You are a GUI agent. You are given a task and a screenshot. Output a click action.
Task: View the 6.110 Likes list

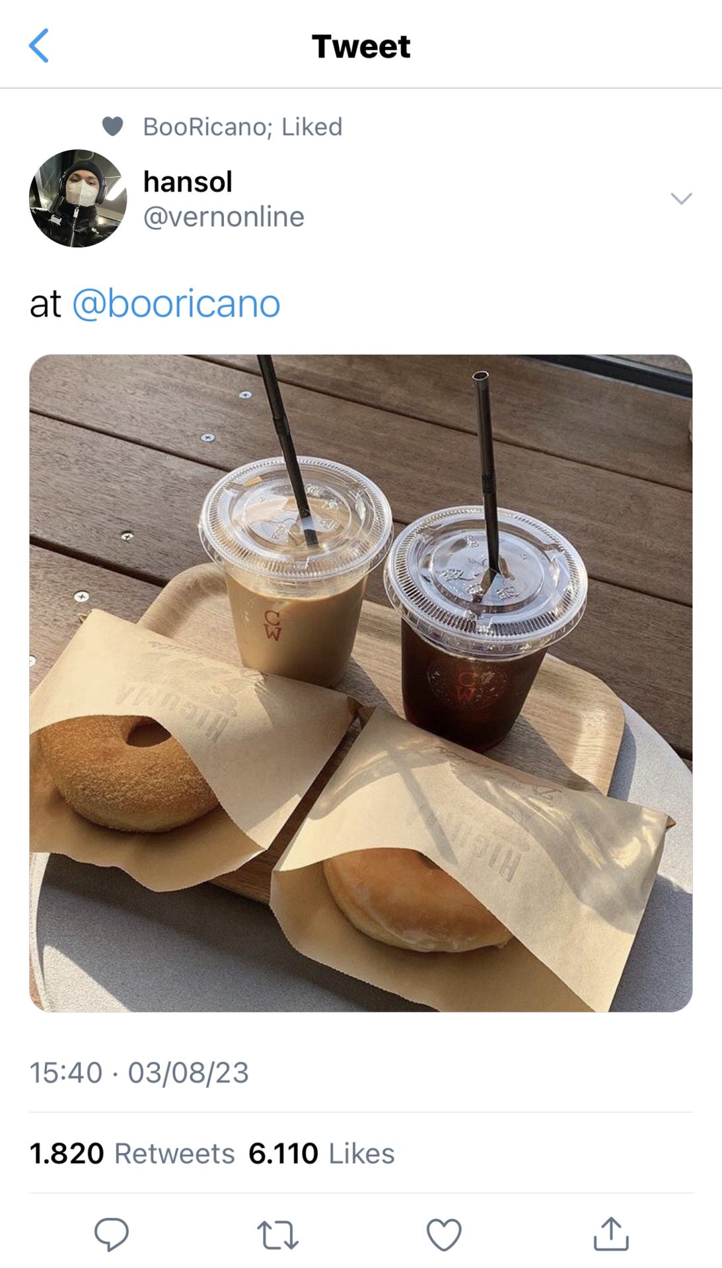tap(322, 1153)
